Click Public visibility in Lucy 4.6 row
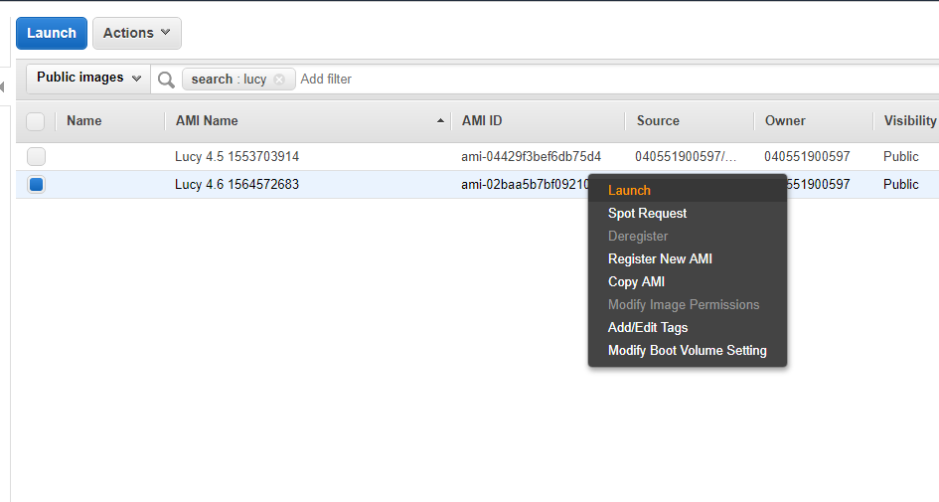This screenshot has width=939, height=502. click(900, 185)
